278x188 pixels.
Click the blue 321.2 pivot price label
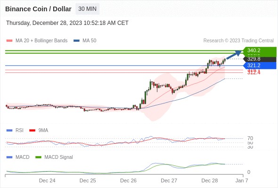click(260, 66)
